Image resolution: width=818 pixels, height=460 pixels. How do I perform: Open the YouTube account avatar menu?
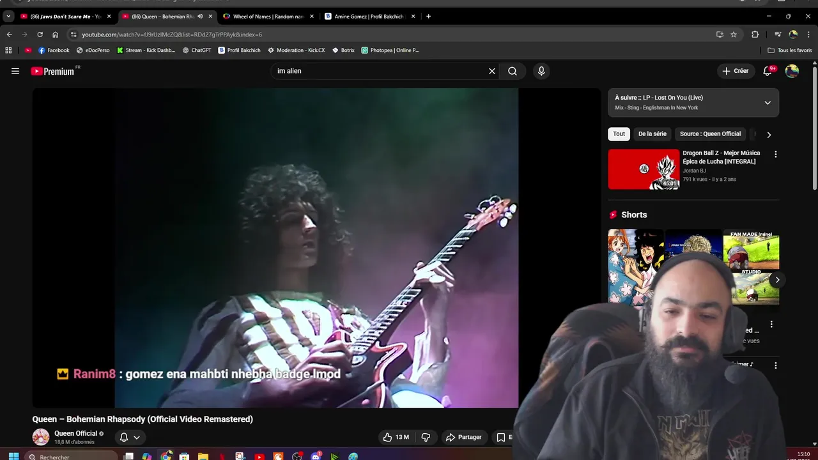tap(792, 71)
